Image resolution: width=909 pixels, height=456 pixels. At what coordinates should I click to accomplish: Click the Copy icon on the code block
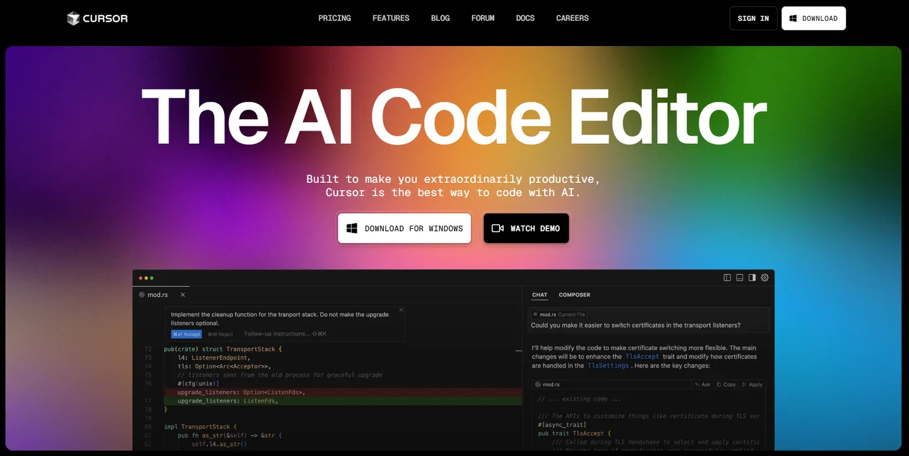click(x=726, y=384)
